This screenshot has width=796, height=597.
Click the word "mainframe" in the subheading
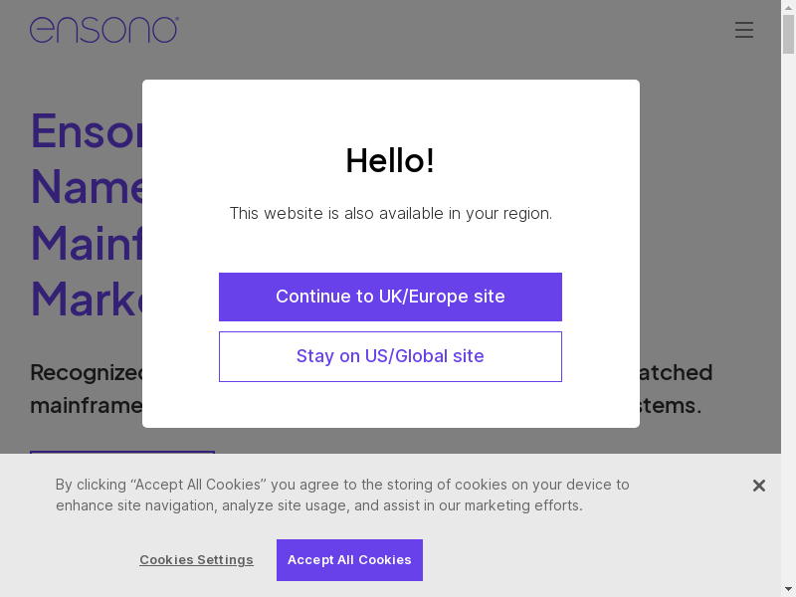click(x=88, y=406)
